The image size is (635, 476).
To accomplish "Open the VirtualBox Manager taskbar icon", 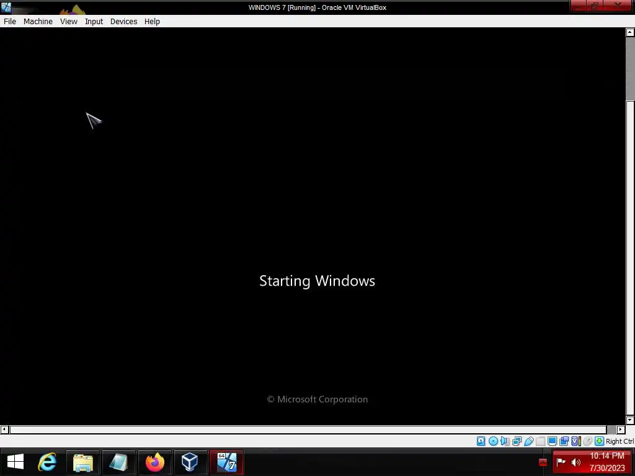I will click(x=190, y=462).
